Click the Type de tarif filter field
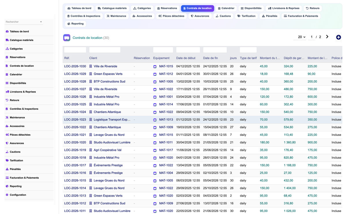Screen dimensions: 346x214 point(248,50)
